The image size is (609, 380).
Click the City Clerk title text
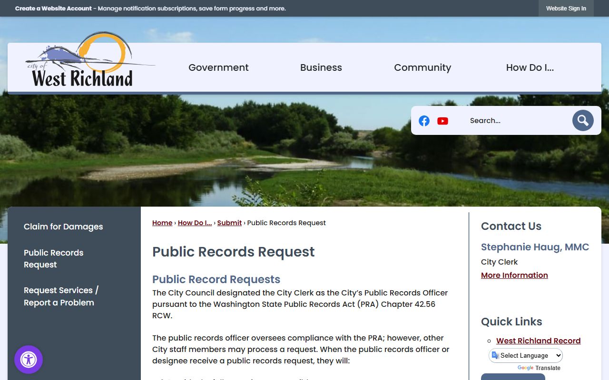tap(499, 262)
